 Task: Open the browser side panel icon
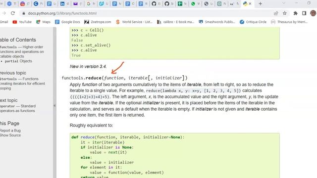(x=304, y=13)
